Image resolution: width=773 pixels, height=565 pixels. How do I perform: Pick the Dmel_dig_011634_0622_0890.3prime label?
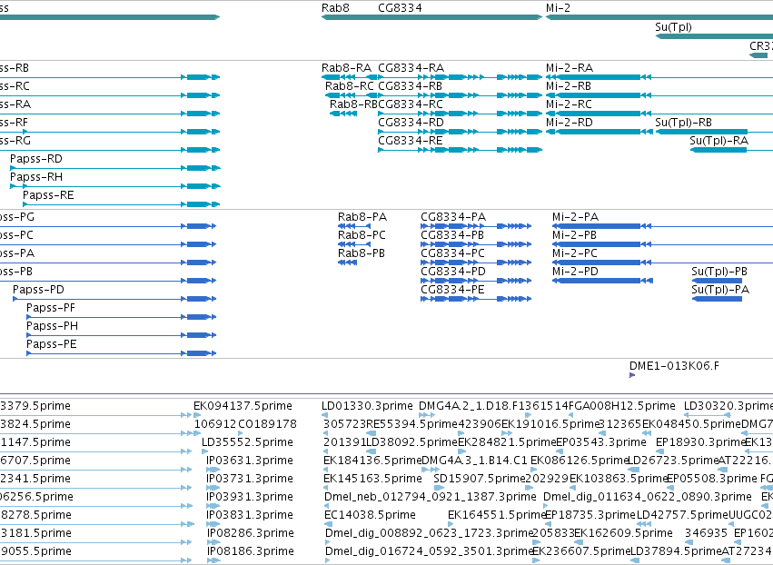click(x=648, y=498)
